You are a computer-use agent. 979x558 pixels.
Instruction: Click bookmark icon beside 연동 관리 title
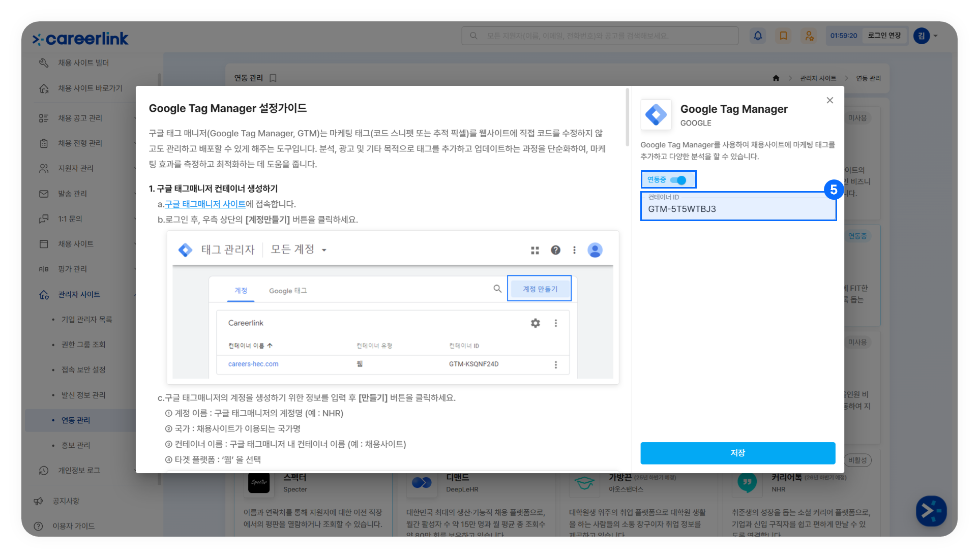click(273, 78)
